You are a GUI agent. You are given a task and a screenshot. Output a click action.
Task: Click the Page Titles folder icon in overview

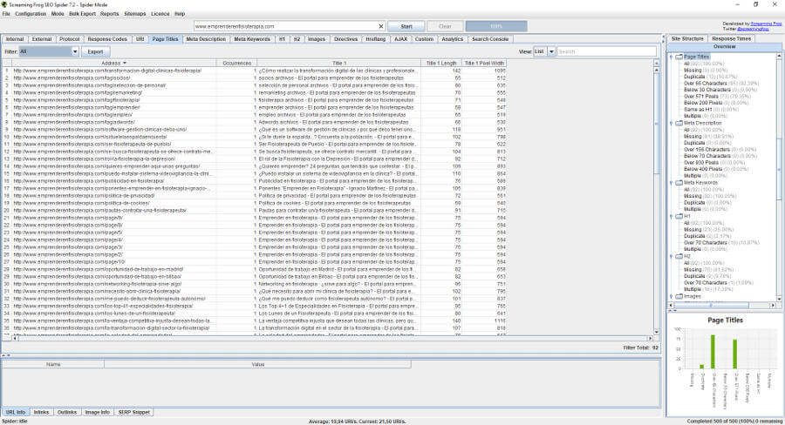click(x=679, y=57)
